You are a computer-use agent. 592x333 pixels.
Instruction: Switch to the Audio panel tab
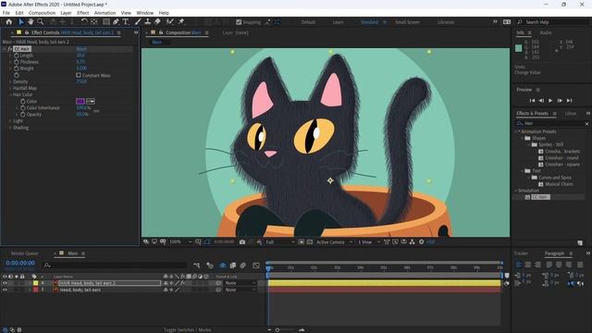[x=546, y=33]
